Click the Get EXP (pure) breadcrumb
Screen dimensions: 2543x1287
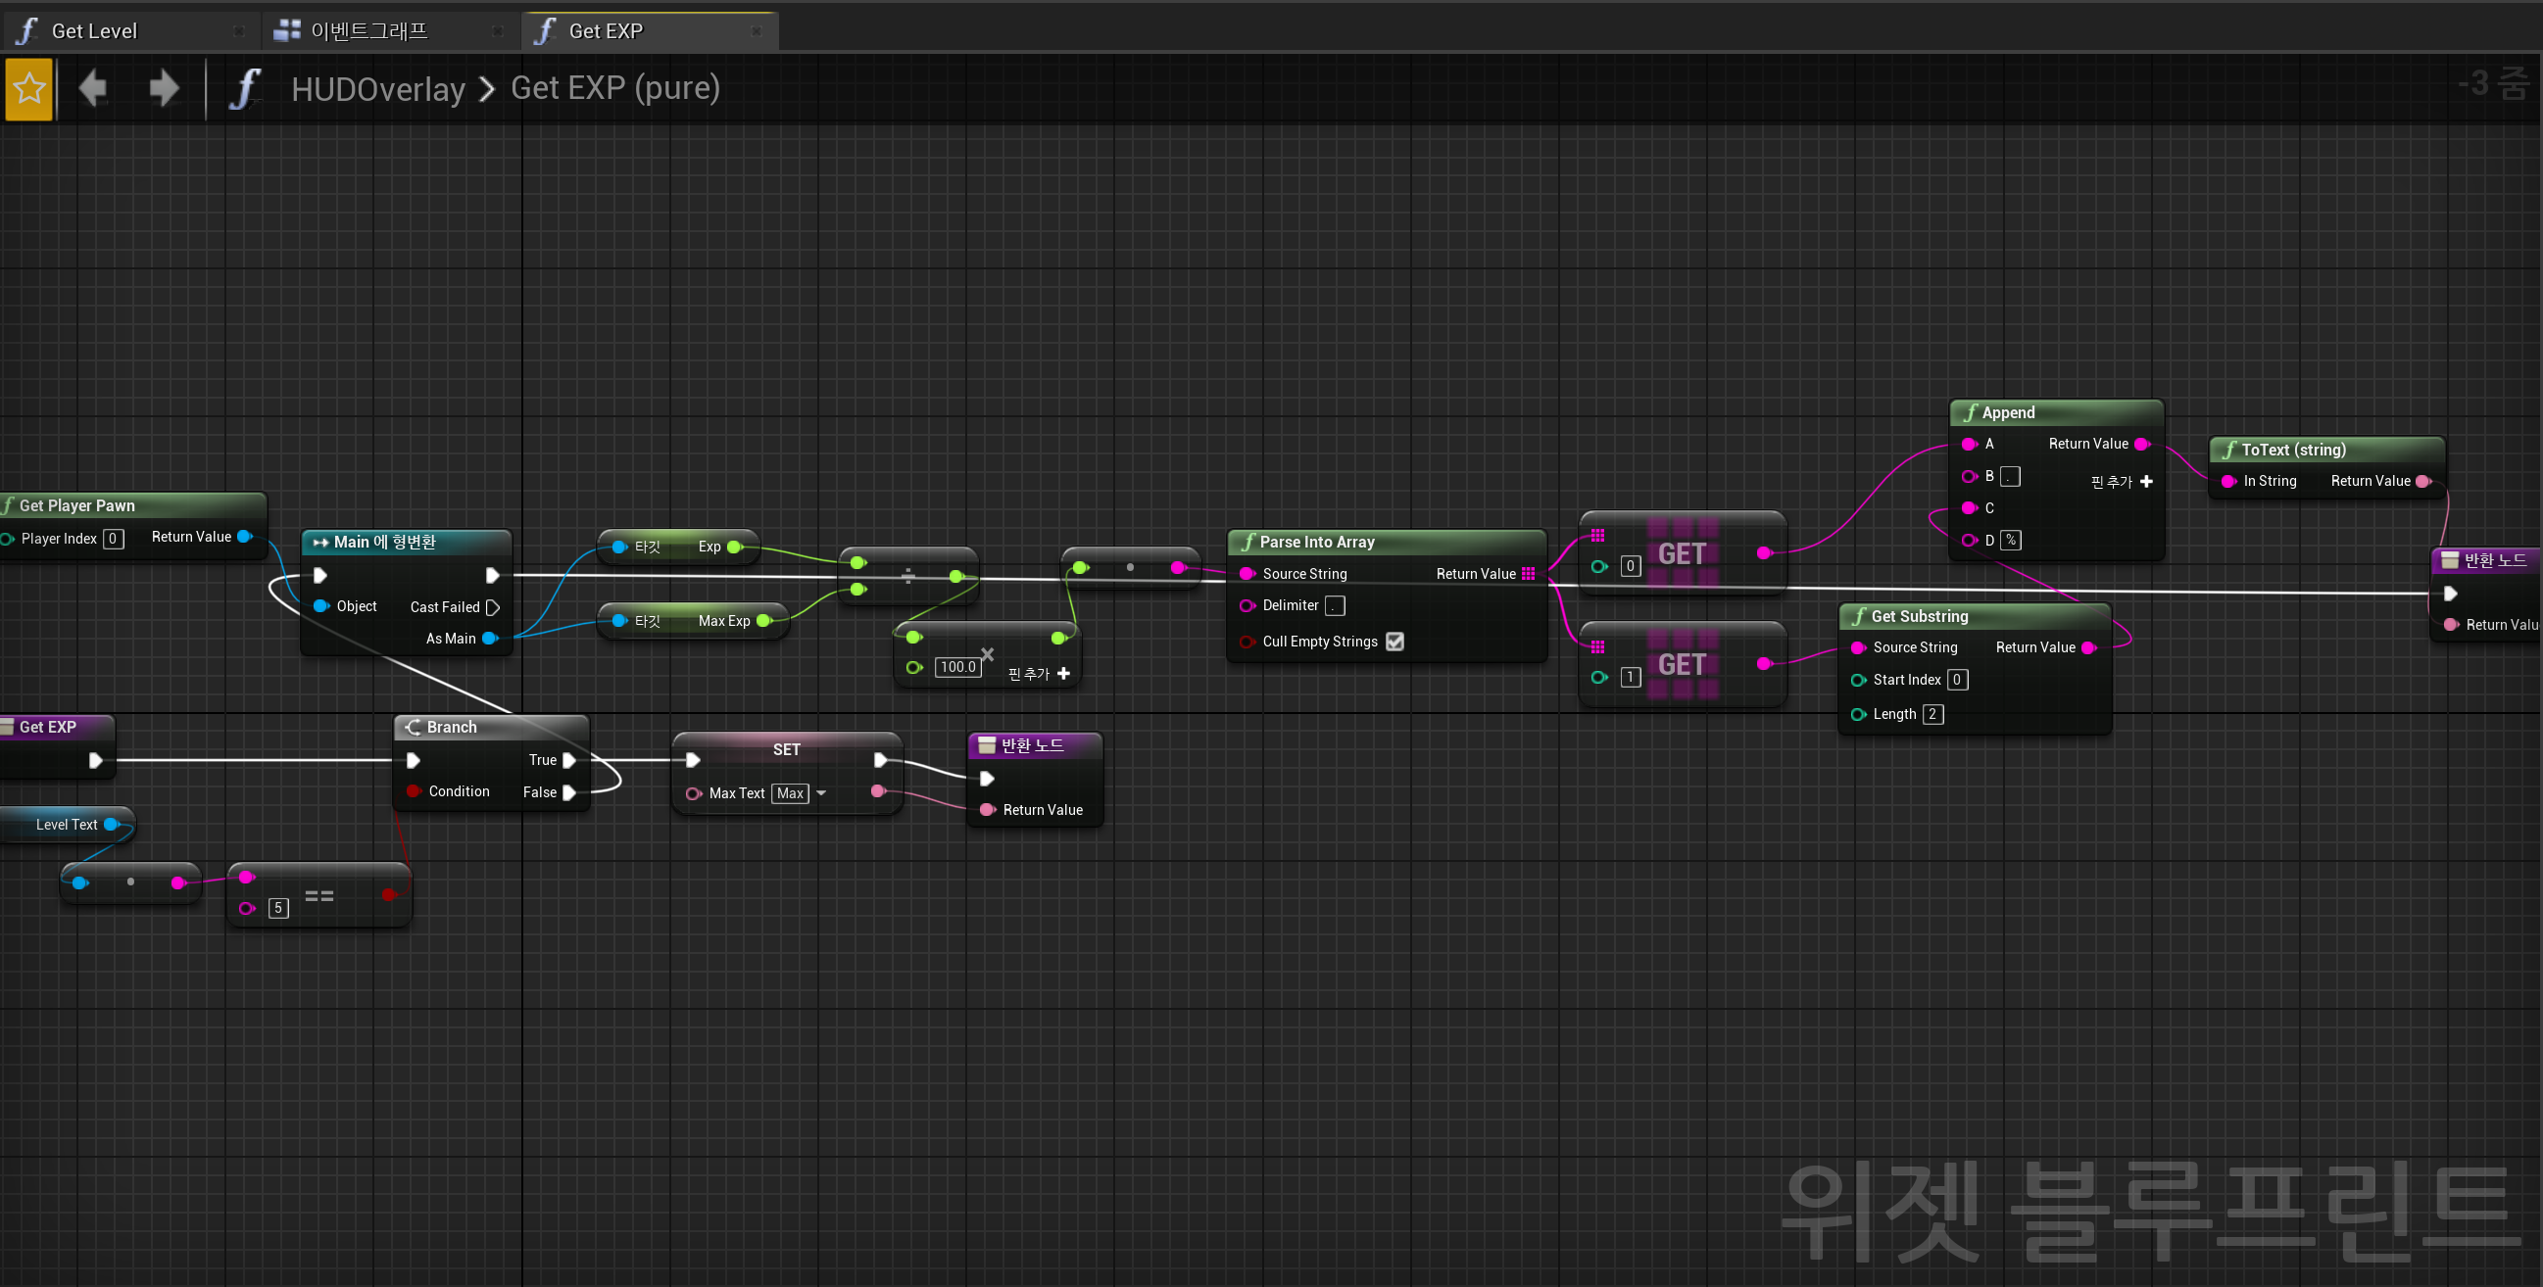[615, 89]
